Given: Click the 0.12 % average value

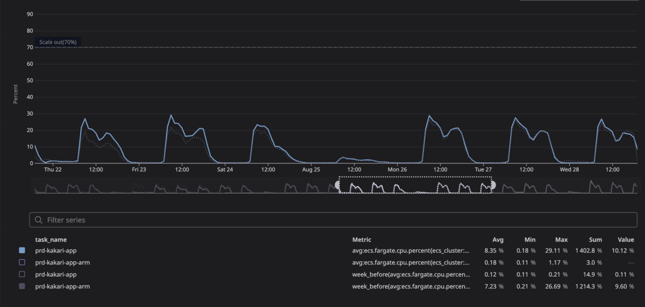Looking at the screenshot, I should click(x=494, y=274).
